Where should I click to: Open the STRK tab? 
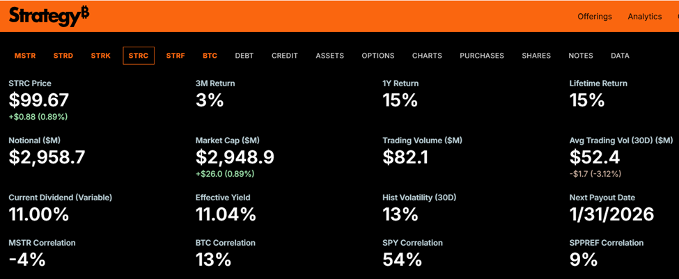100,56
